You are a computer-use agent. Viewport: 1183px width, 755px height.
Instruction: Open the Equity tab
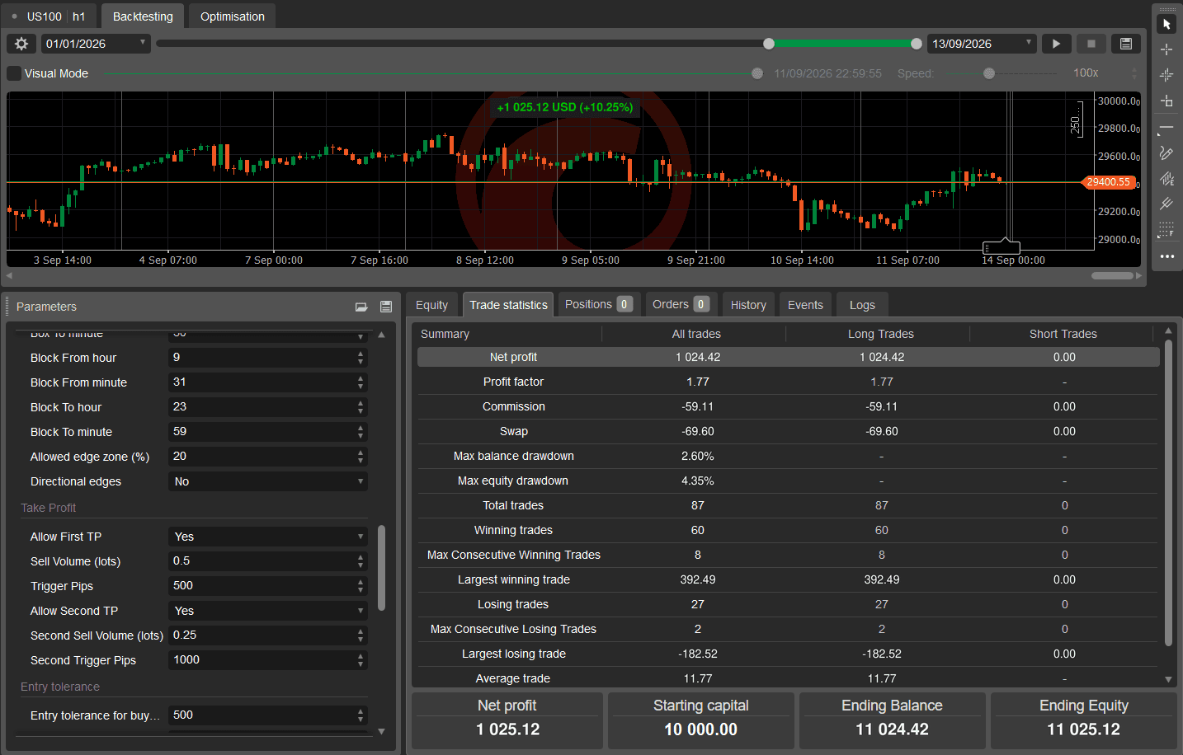coord(431,305)
